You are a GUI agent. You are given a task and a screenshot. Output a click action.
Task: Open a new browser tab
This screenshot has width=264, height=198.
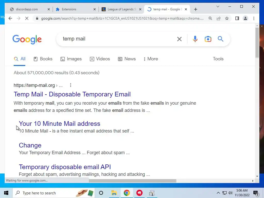click(195, 9)
